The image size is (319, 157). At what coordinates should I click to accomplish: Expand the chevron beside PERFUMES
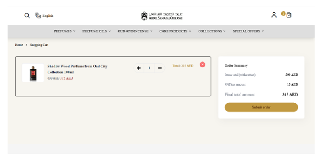coord(74,31)
